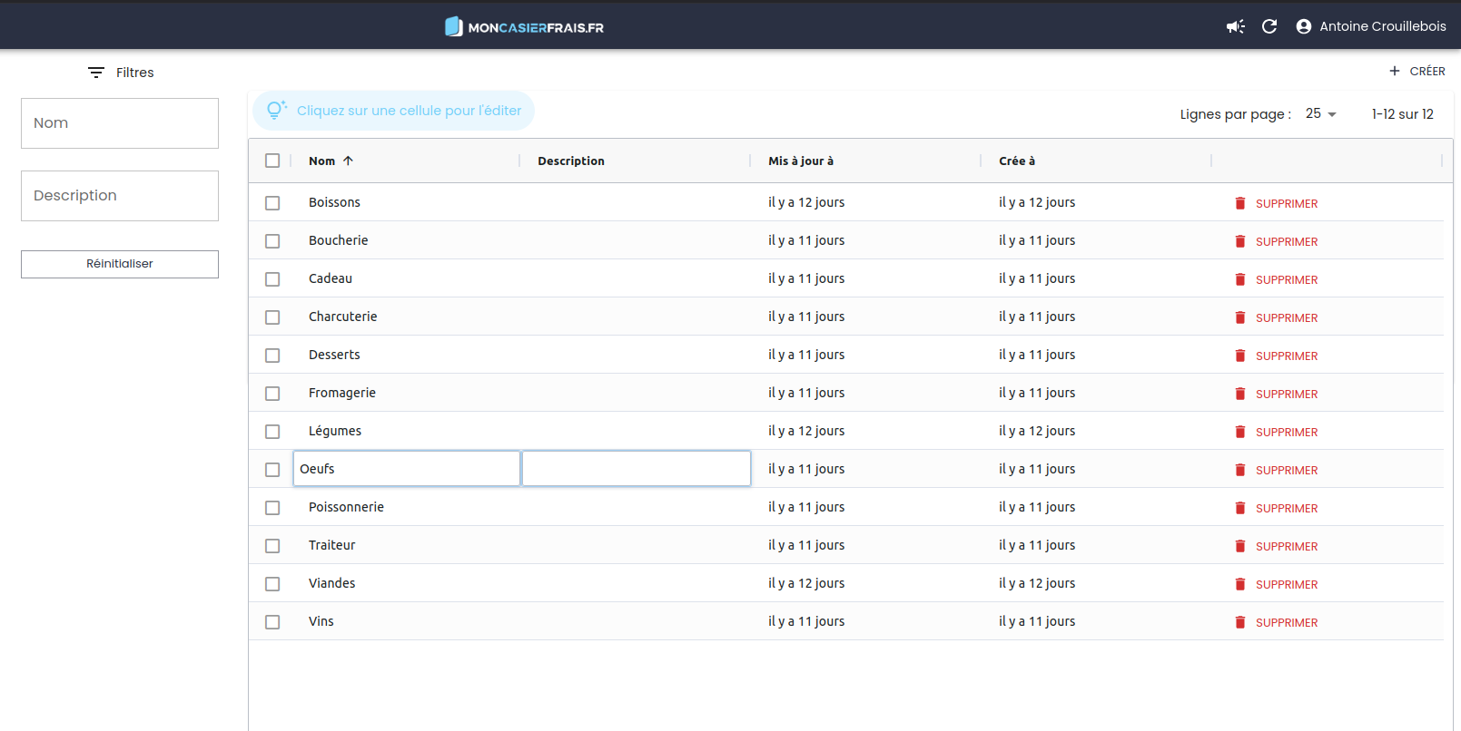This screenshot has height=731, width=1461.
Task: Open the user account avatar icon
Action: [x=1304, y=26]
